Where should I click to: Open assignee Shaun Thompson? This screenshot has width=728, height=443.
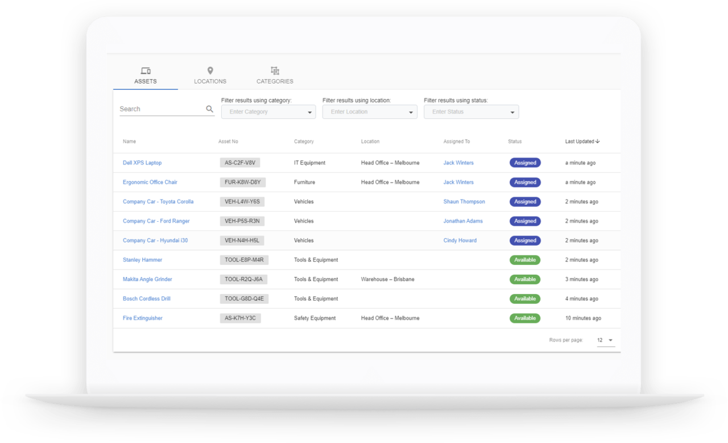tap(464, 201)
